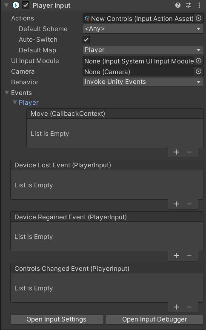Click the Auto-Switch label
The image size is (206, 330).
38,40
